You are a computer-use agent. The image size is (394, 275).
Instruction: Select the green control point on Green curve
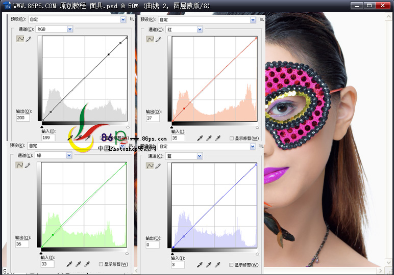(x=53, y=235)
